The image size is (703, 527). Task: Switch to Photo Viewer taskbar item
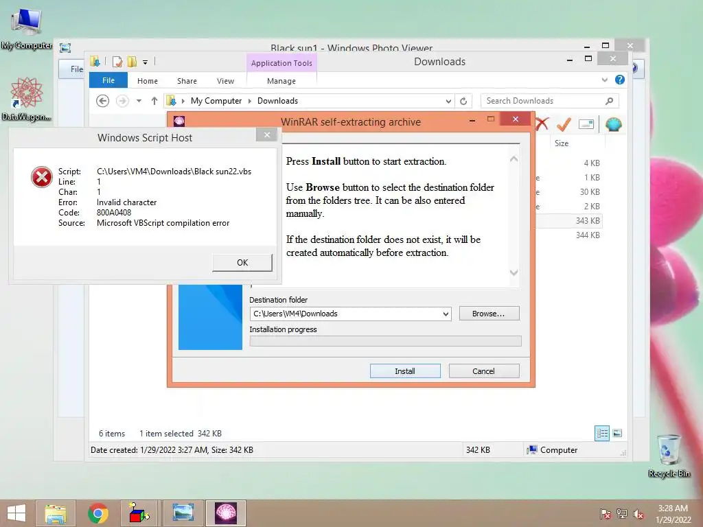[x=183, y=513]
